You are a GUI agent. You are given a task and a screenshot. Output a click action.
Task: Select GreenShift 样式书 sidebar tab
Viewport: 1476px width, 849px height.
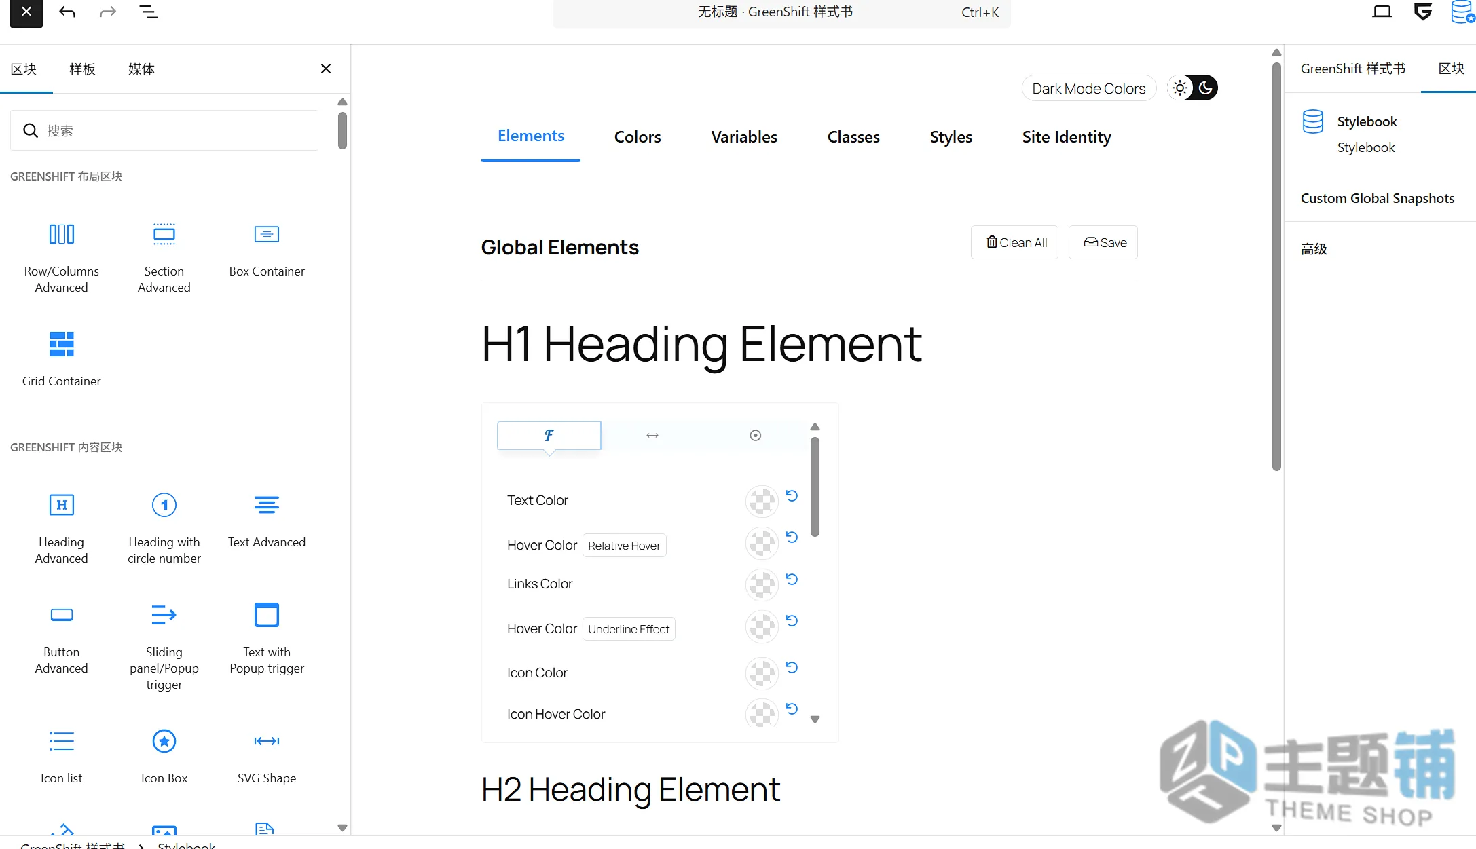[1352, 69]
